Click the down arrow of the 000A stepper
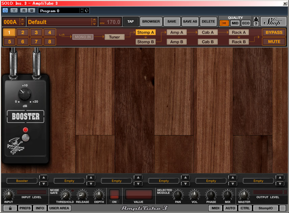Screen dimensions: 289x213 pos(22,24)
